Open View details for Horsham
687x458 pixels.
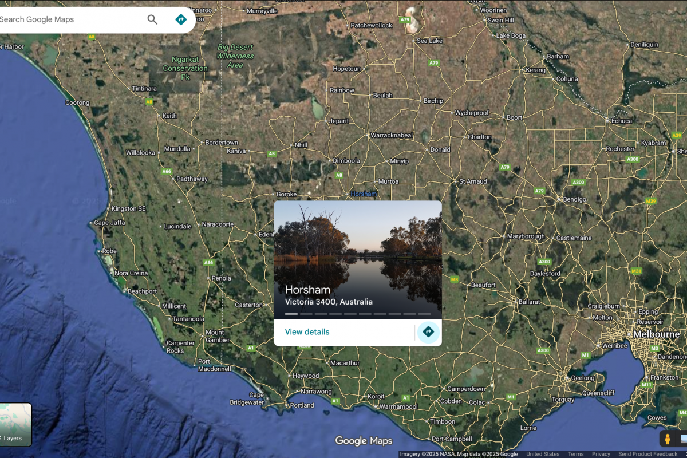click(307, 332)
